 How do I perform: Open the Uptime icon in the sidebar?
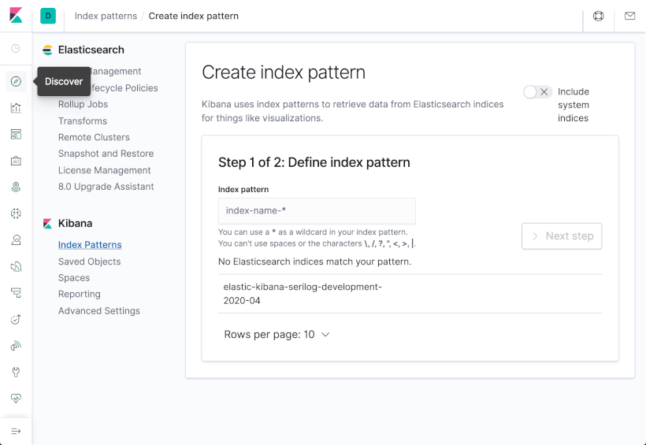coord(16,319)
